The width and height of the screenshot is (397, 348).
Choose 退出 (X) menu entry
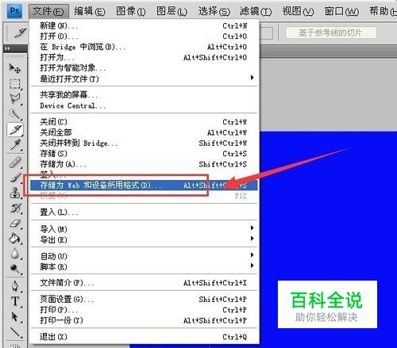click(144, 337)
